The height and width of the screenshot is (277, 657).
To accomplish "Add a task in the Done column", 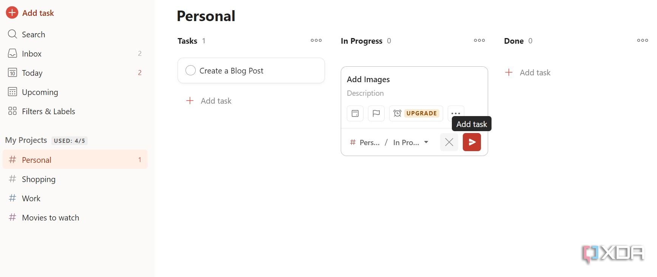I will point(528,72).
